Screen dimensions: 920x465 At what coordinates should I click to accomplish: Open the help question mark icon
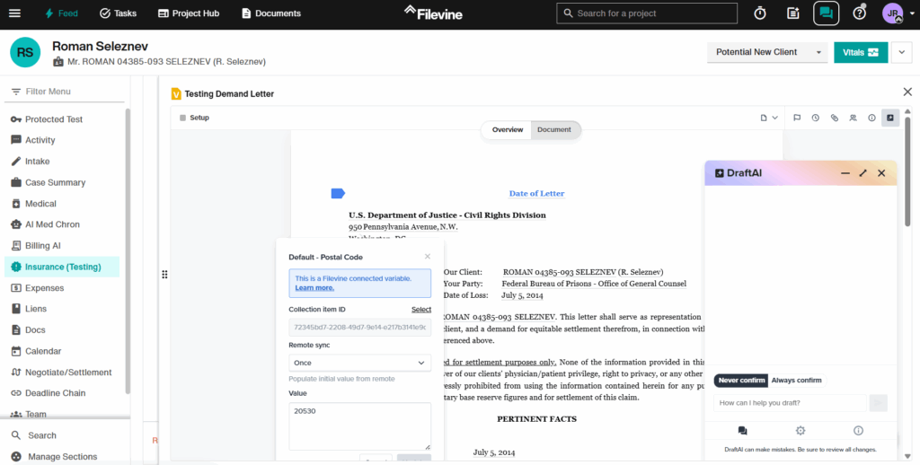click(859, 13)
